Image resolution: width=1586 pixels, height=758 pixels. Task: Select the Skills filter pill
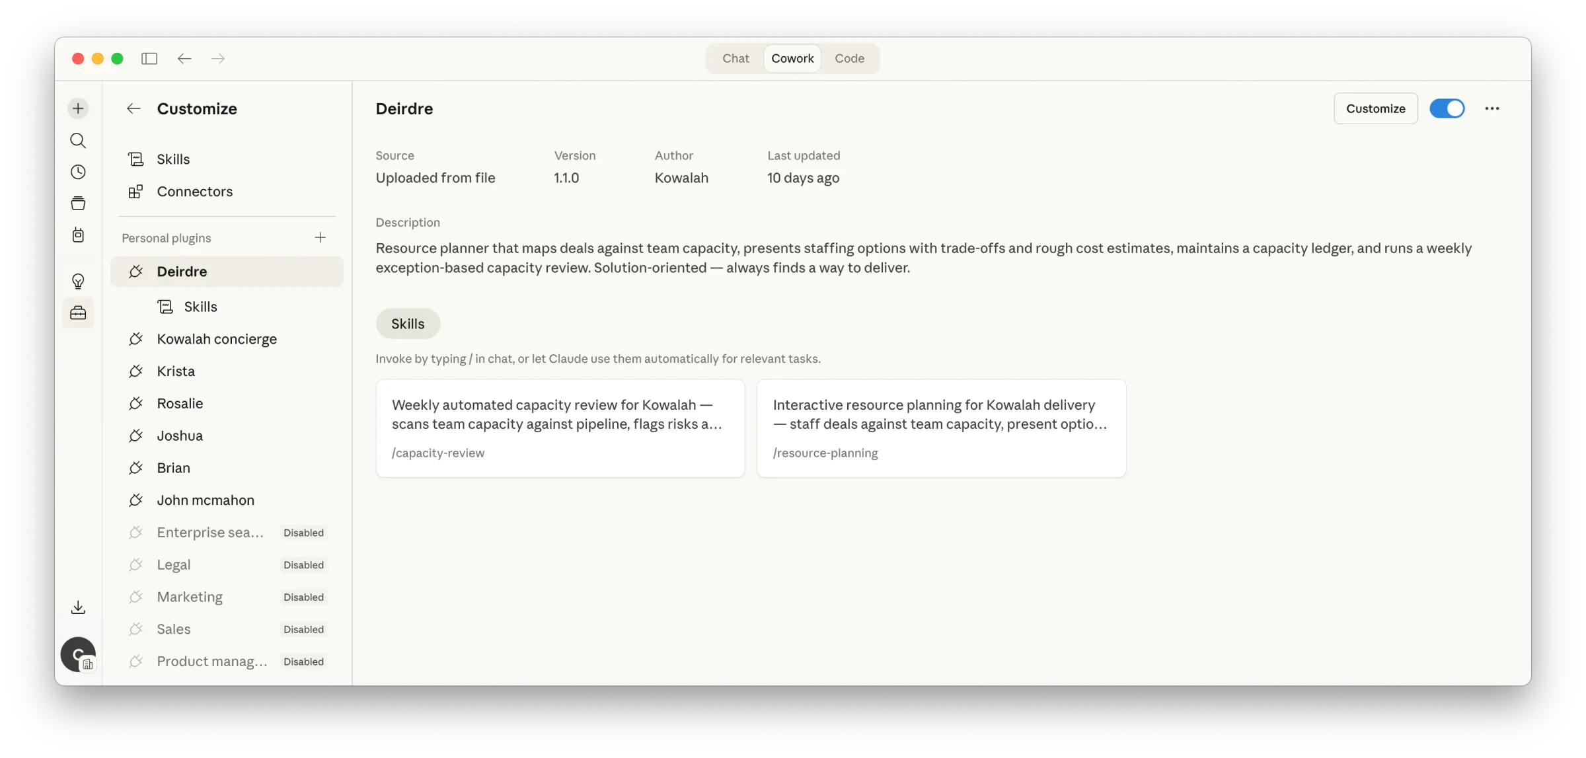coord(407,323)
